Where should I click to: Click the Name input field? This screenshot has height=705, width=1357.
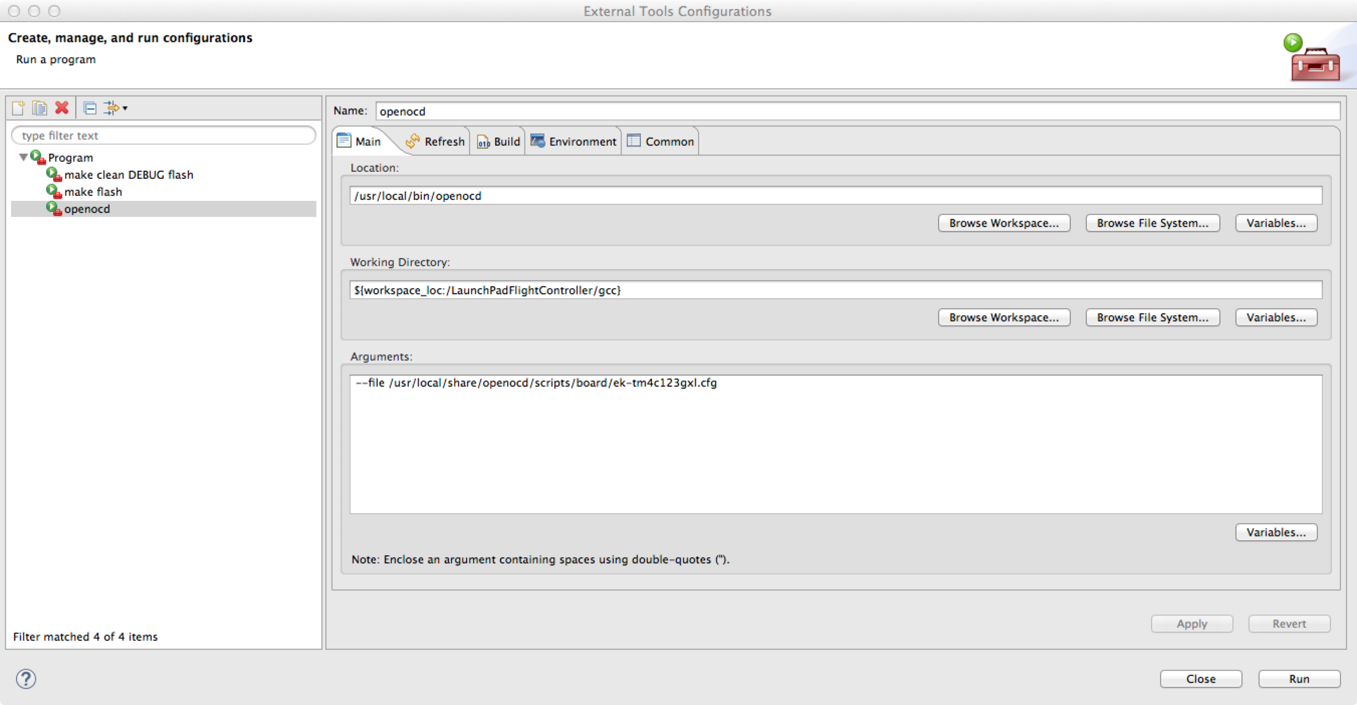(x=857, y=111)
